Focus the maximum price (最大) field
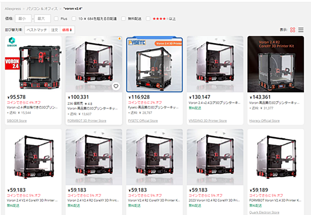The height and width of the screenshot is (215, 311). (x=42, y=19)
